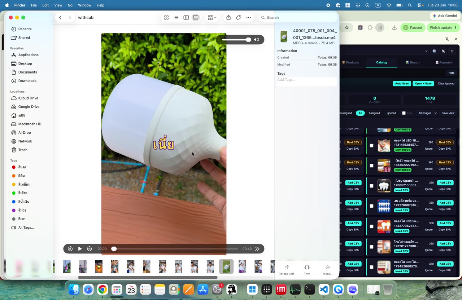
Task: Check the box for the [Joy Spark] row
Action: pos(371,186)
